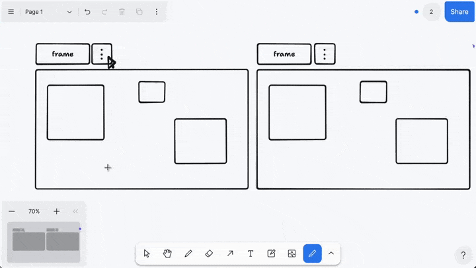Expand more tools with the chevron-up arrow
Viewport: 476px width, 268px height.
click(331, 253)
